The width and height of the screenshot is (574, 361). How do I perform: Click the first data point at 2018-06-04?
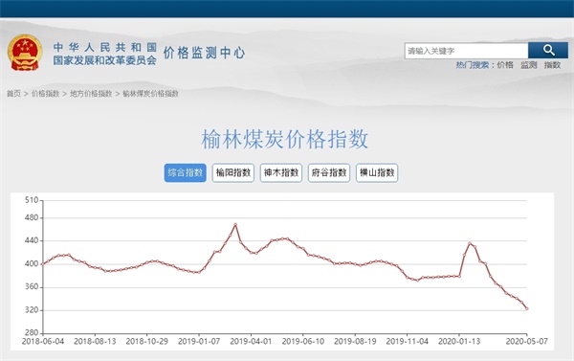coord(43,263)
